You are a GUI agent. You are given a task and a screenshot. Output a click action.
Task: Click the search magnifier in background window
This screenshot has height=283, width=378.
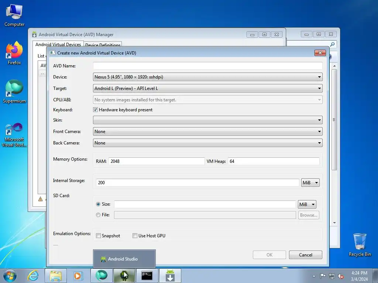click(333, 44)
